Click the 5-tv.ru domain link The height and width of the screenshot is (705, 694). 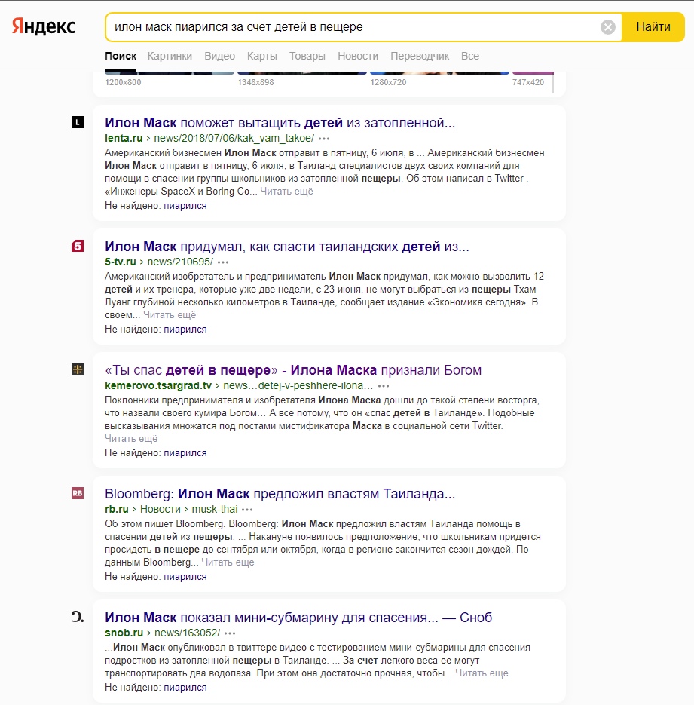pos(121,262)
